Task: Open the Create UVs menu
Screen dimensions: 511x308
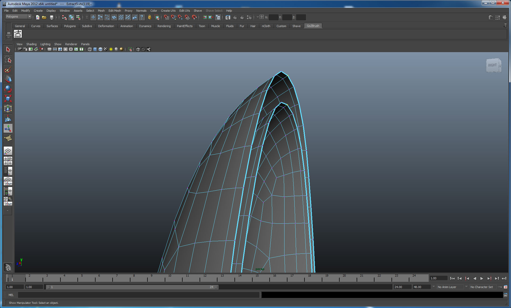Action: pos(168,11)
